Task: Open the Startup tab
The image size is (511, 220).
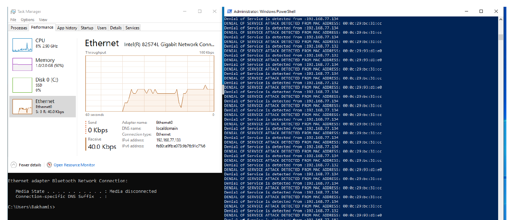Action: click(87, 28)
